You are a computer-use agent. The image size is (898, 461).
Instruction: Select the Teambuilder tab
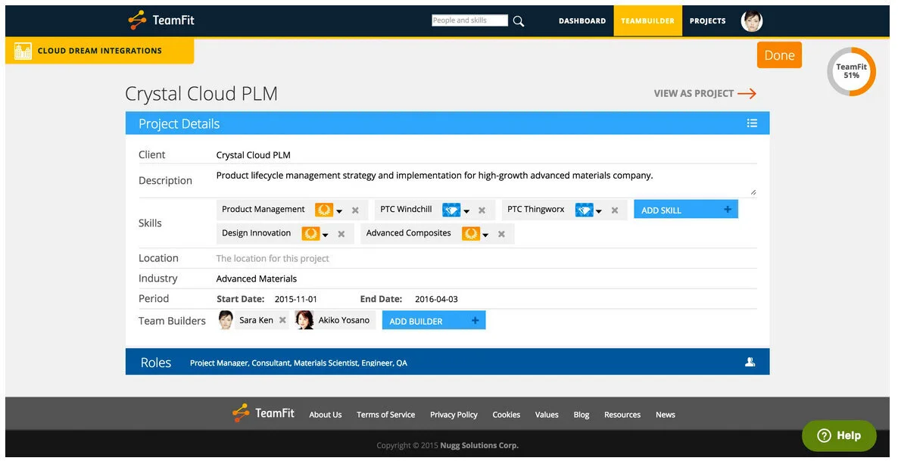647,21
